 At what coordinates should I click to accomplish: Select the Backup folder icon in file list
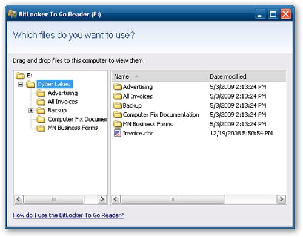(118, 105)
